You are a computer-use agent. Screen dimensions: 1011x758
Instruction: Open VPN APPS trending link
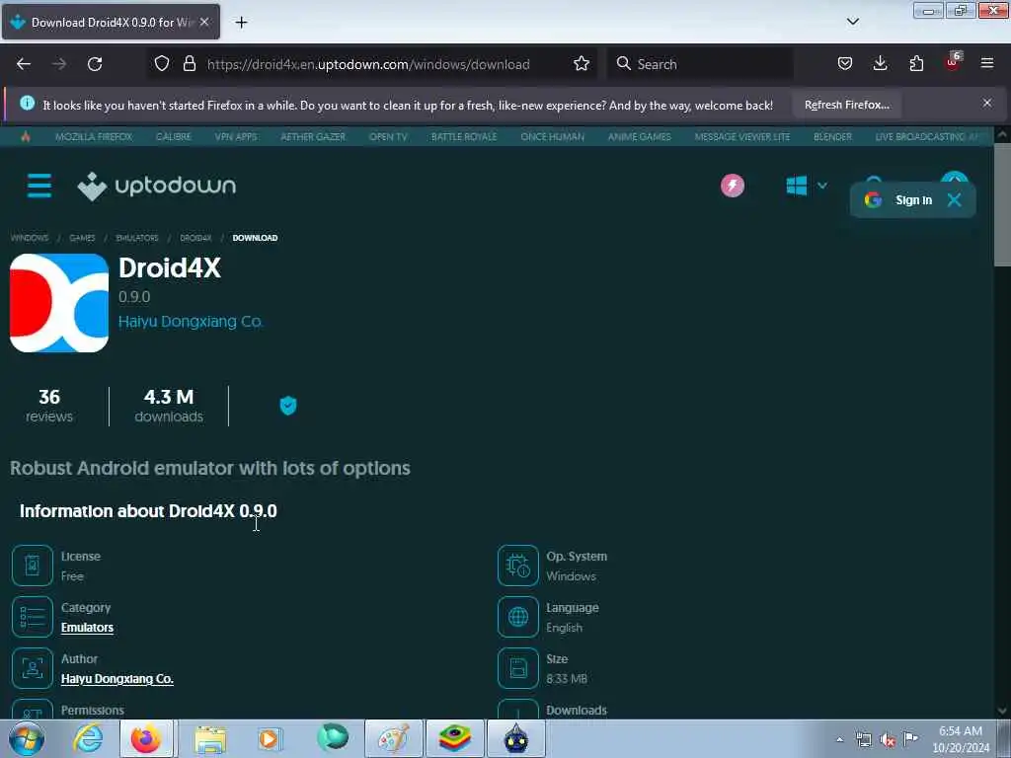pos(236,136)
